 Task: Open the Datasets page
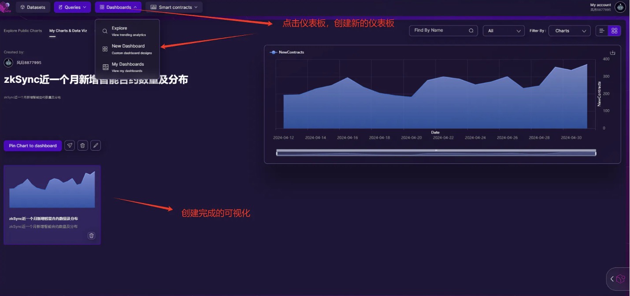(x=33, y=7)
